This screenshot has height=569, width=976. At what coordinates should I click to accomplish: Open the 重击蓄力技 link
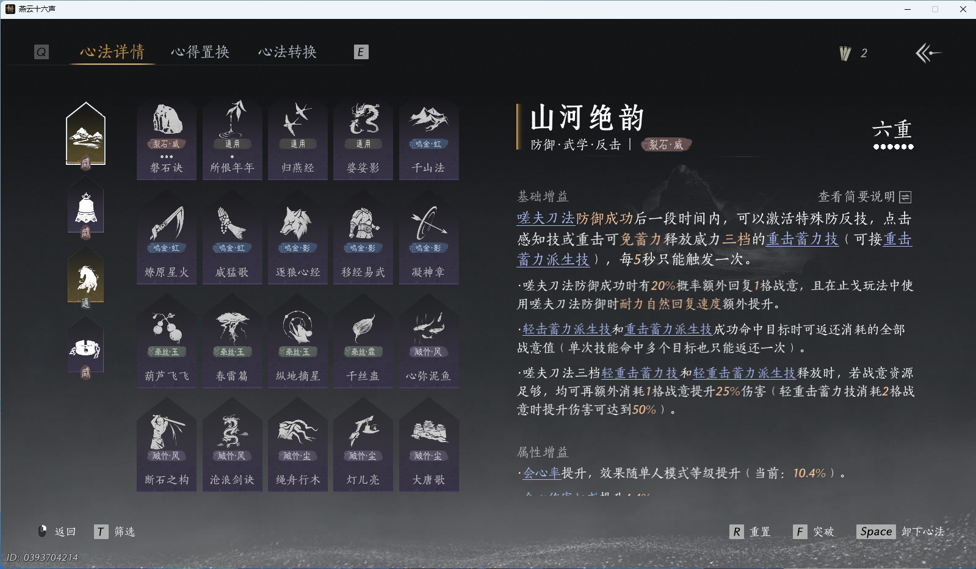[x=803, y=239]
